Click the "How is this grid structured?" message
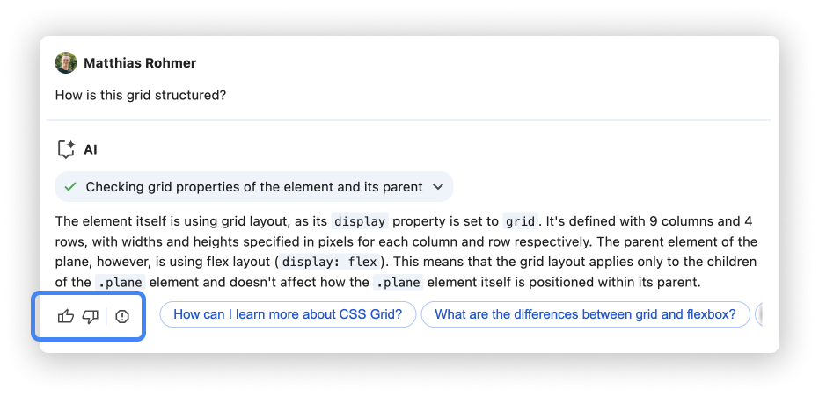 pos(141,95)
